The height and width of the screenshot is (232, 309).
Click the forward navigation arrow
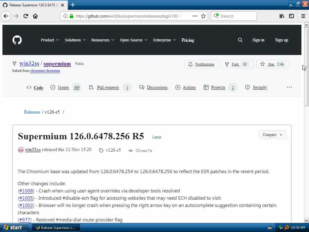coord(16,16)
